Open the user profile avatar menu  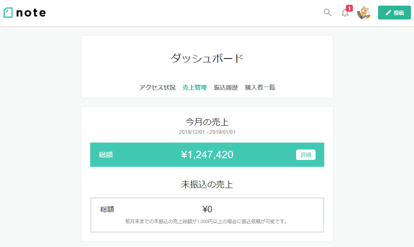click(363, 13)
